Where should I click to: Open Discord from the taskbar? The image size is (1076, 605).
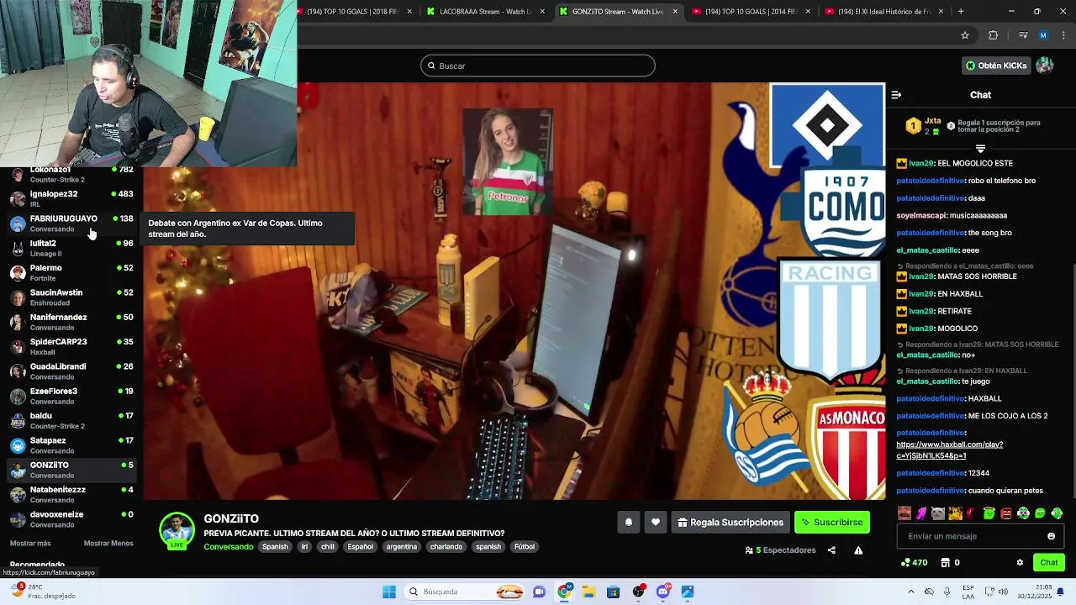click(663, 592)
